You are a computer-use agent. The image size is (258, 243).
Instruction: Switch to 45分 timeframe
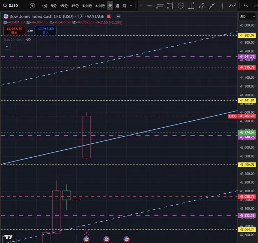tap(75, 6)
